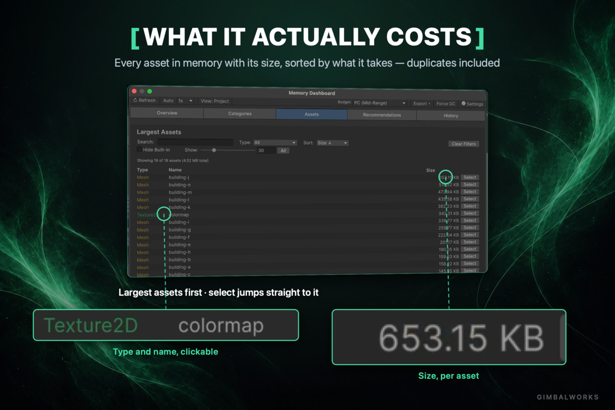Toggle the Auto refresh button

(168, 101)
